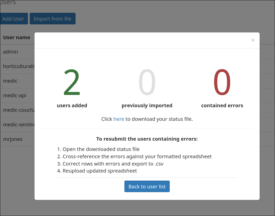The height and width of the screenshot is (216, 275).
Task: Click the grey previously imported count
Action: (x=147, y=82)
